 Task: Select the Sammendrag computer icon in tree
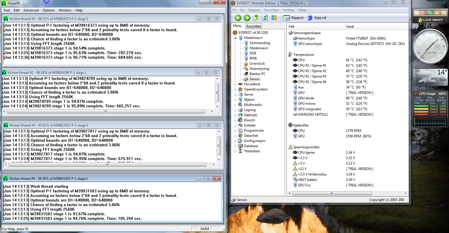point(246,43)
